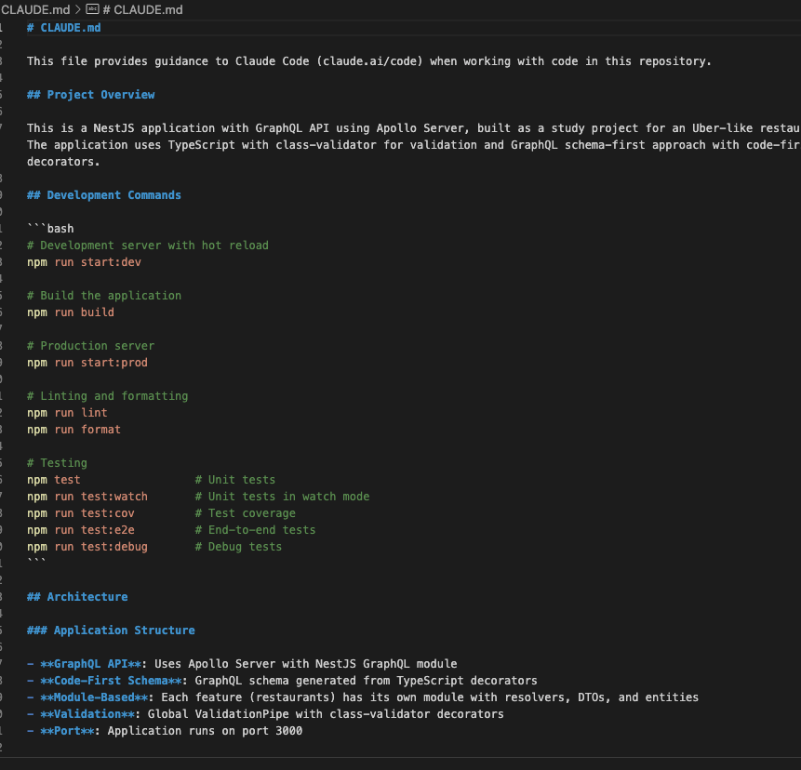The height and width of the screenshot is (770, 801).
Task: Click the '# Production server' comment
Action: [90, 346]
